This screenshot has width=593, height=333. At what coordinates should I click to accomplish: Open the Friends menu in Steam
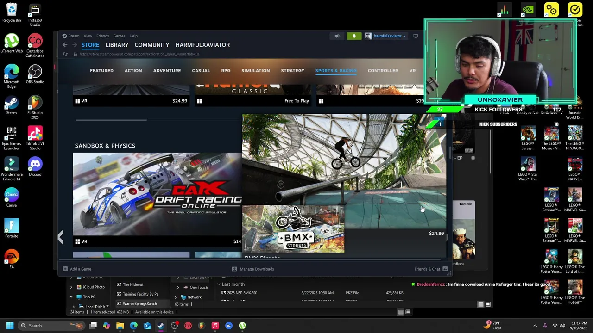click(x=102, y=36)
